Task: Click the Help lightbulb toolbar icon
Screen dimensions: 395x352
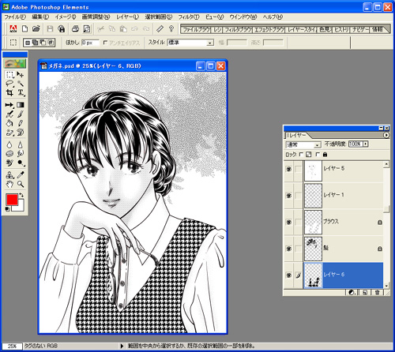Action: tap(171, 28)
